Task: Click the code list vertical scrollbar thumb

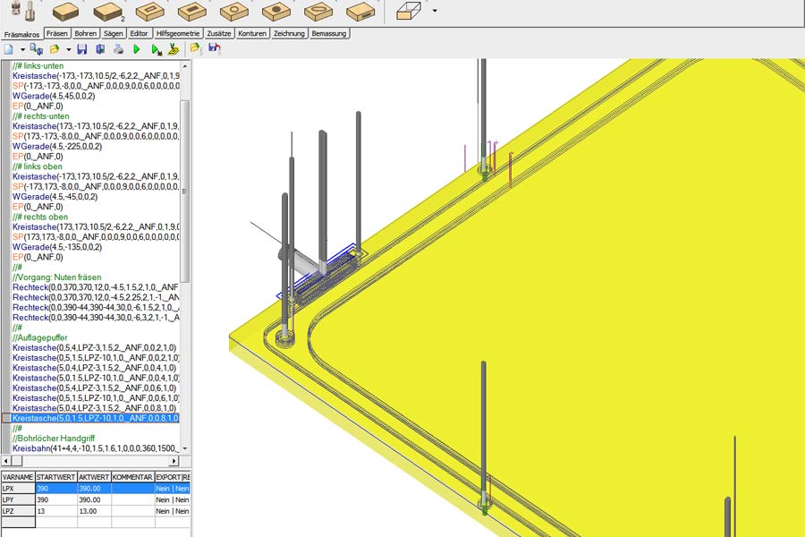Action: point(185,192)
